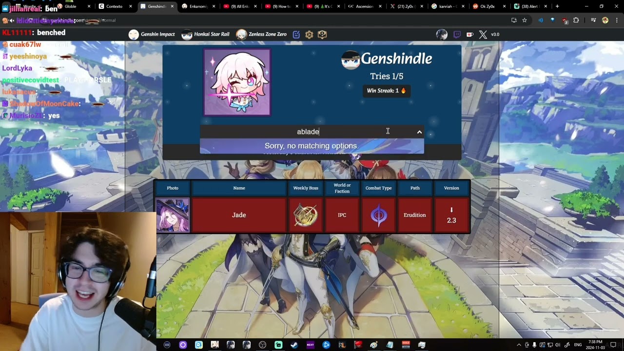The image size is (624, 351).
Task: Click the profile avatar icon in header
Action: 442,35
